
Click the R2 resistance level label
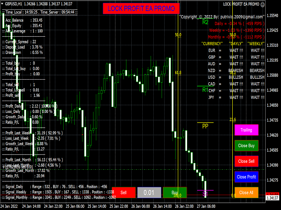tap(205, 22)
